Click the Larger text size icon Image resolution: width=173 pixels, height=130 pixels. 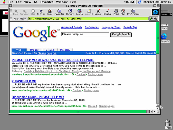[98, 12]
